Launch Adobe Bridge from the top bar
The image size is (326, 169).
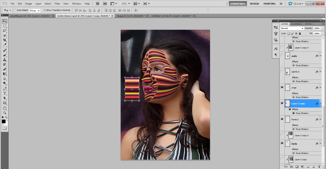point(98,4)
